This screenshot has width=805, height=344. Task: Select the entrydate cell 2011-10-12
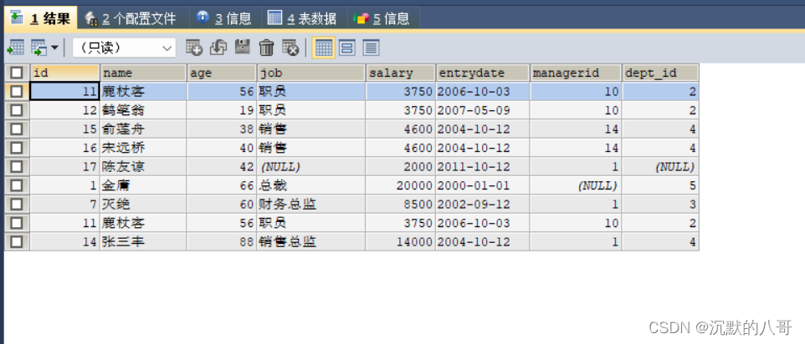click(483, 166)
